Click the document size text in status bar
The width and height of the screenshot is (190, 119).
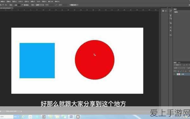tap(11, 111)
